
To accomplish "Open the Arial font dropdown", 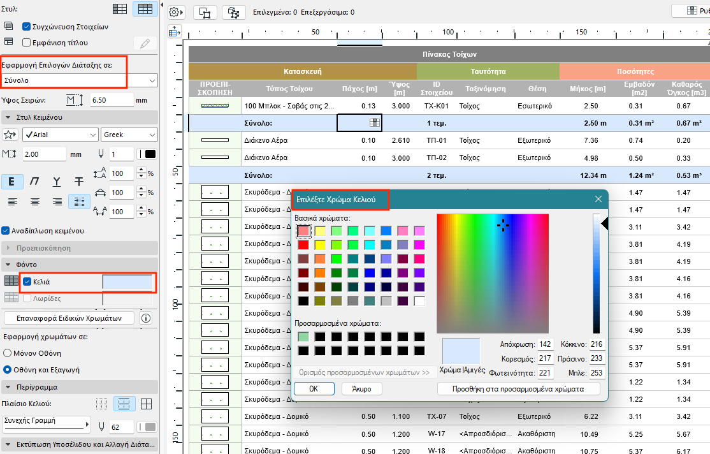I will coord(60,135).
